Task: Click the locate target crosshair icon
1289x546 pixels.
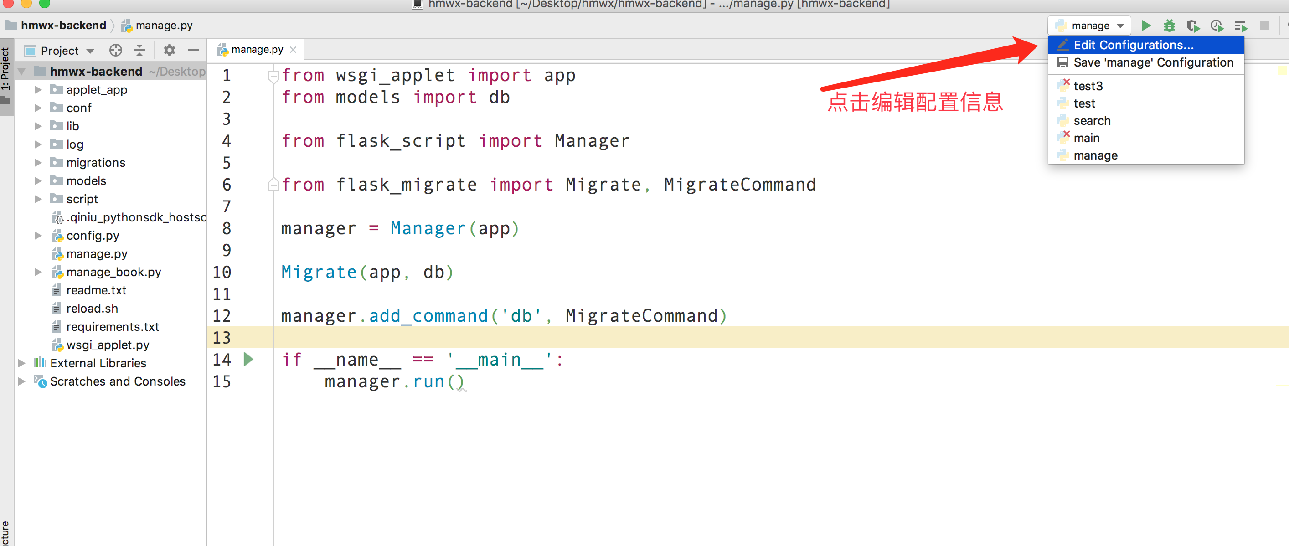Action: coord(116,51)
